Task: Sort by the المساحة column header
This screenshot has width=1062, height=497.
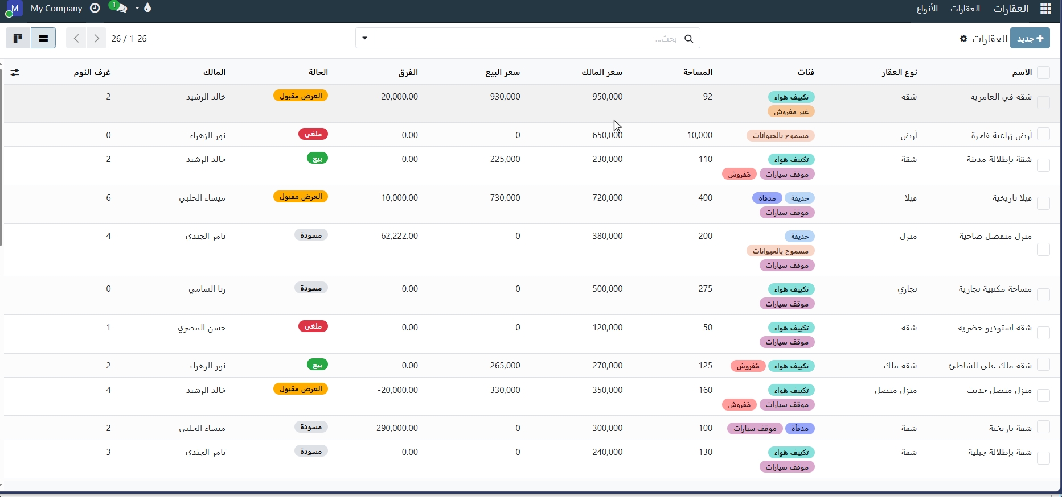Action: (x=698, y=72)
